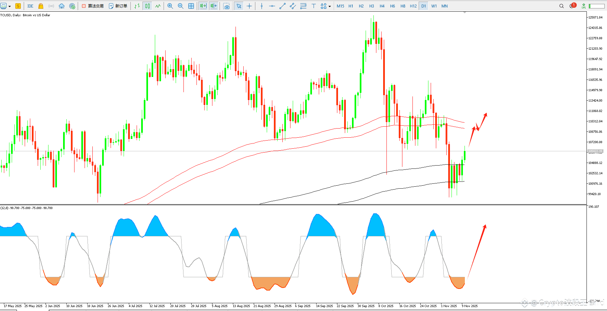Select the horizontal line drawing tool
The width and height of the screenshot is (607, 311).
coord(272,6)
